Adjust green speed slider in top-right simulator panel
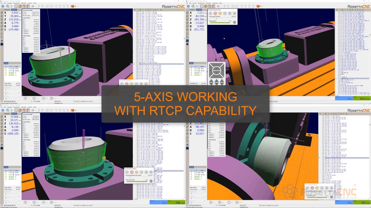 pos(220,23)
